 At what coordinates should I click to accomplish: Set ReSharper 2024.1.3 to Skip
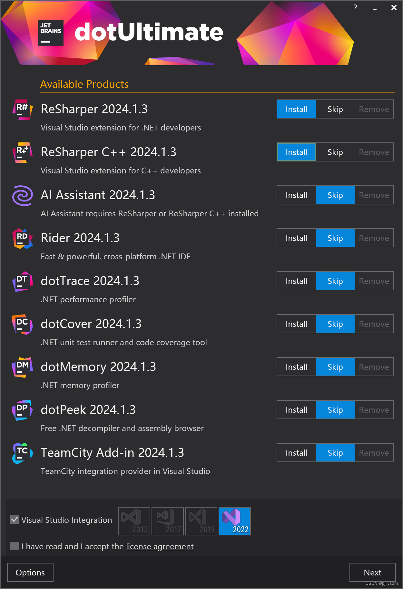[x=335, y=109]
